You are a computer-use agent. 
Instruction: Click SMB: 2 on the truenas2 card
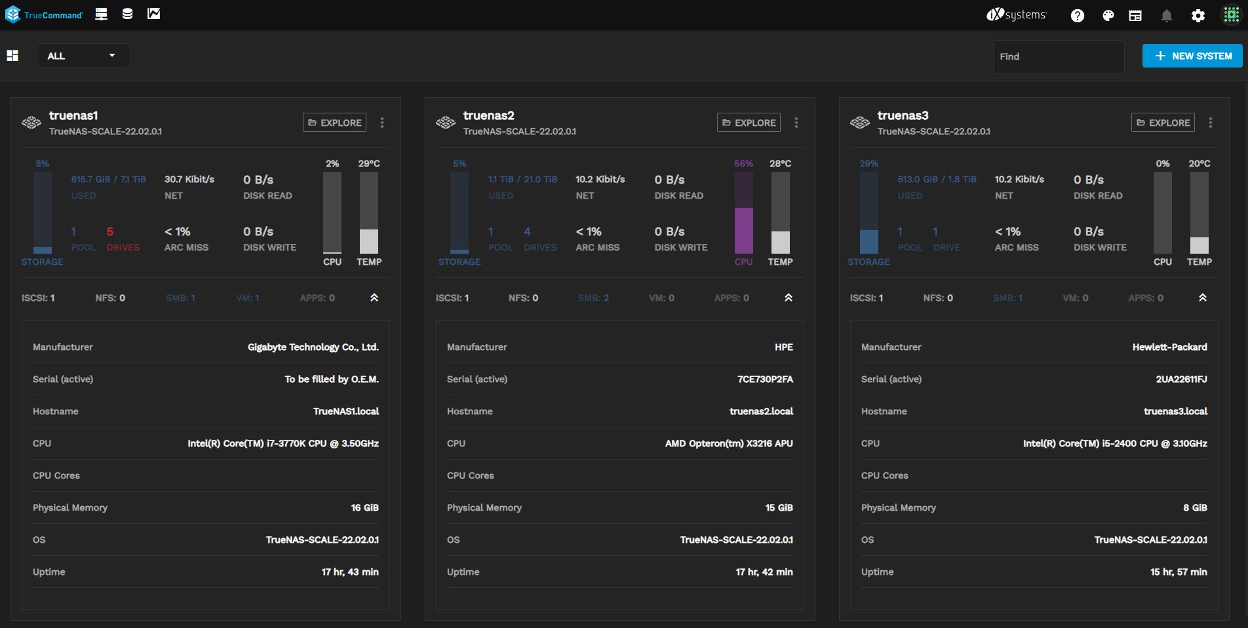click(x=593, y=298)
